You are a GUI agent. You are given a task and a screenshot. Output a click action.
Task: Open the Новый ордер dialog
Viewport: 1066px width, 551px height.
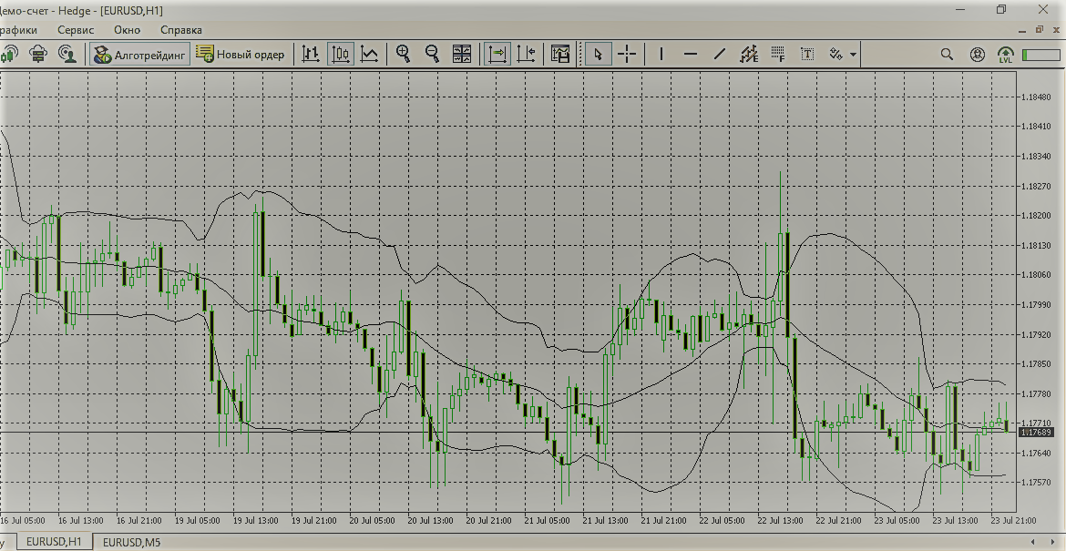point(240,55)
